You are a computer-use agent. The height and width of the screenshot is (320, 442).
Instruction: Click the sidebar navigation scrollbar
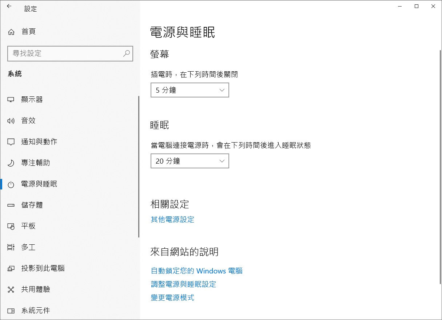point(139,167)
